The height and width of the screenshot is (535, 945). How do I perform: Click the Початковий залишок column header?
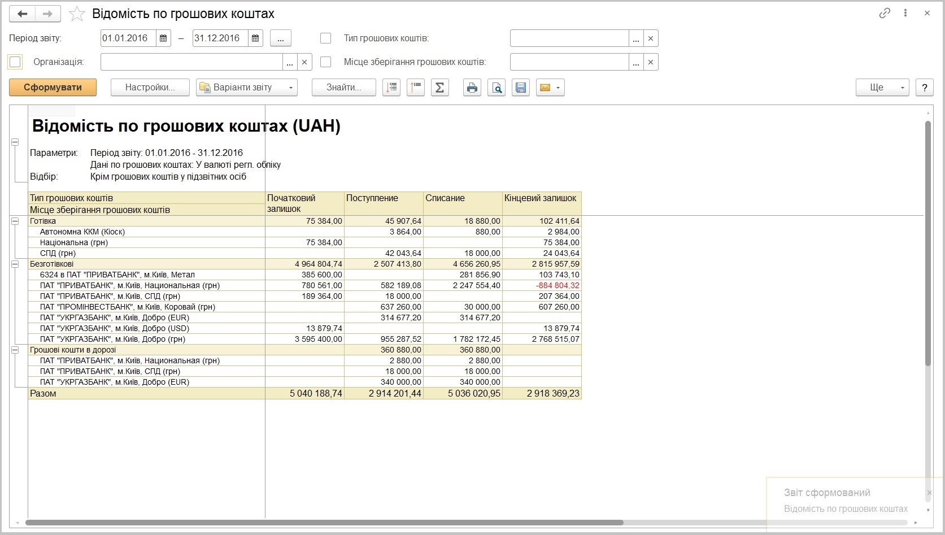(305, 203)
